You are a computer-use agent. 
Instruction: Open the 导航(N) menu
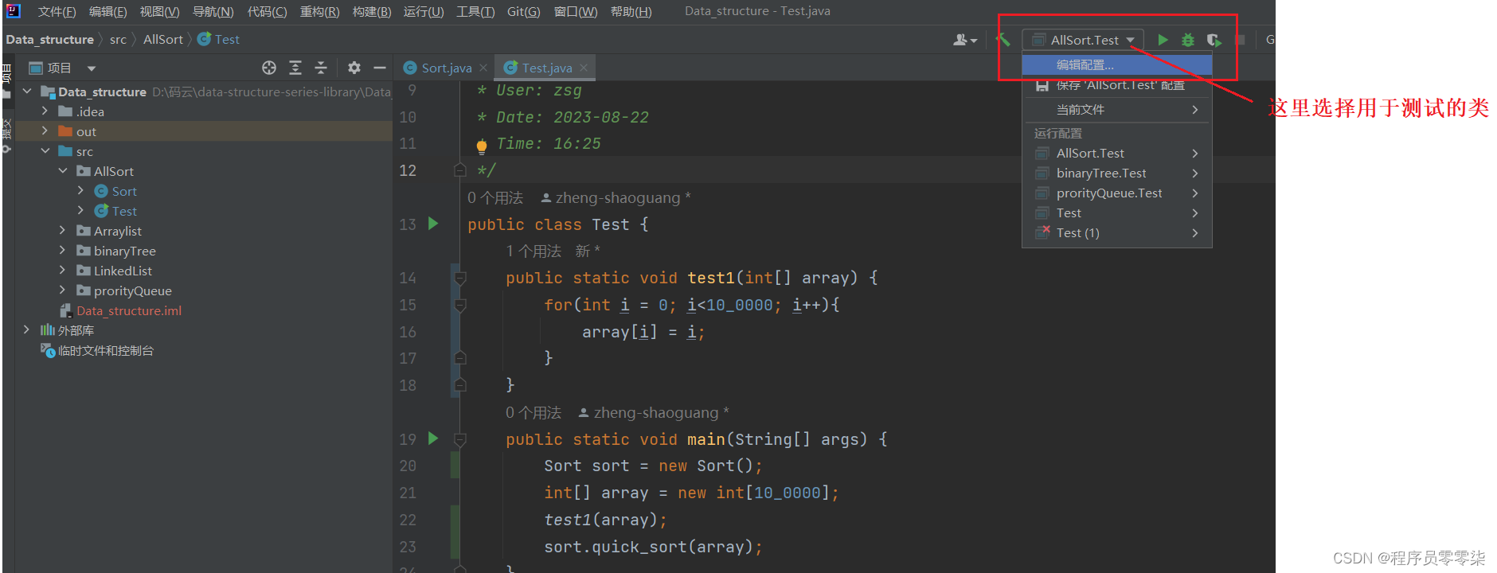(213, 11)
